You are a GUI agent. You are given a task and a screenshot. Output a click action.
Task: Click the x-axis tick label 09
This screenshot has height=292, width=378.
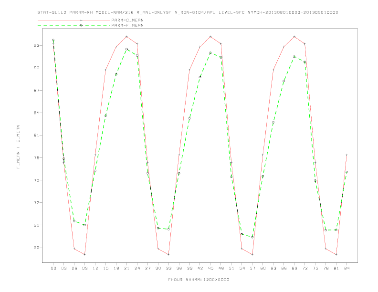tap(84, 268)
